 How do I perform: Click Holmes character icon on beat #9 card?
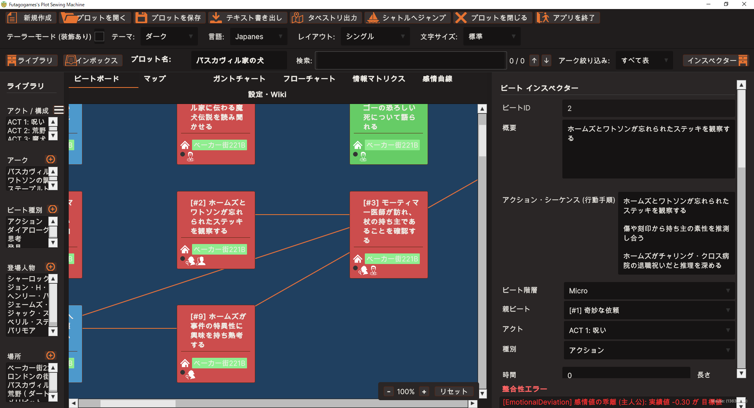coord(190,375)
